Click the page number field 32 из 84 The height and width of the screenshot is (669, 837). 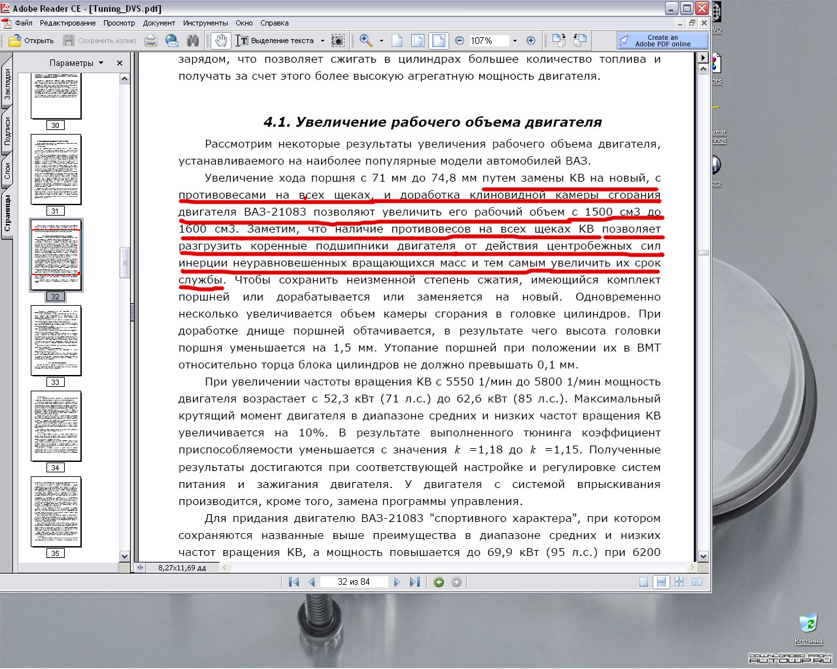354,582
